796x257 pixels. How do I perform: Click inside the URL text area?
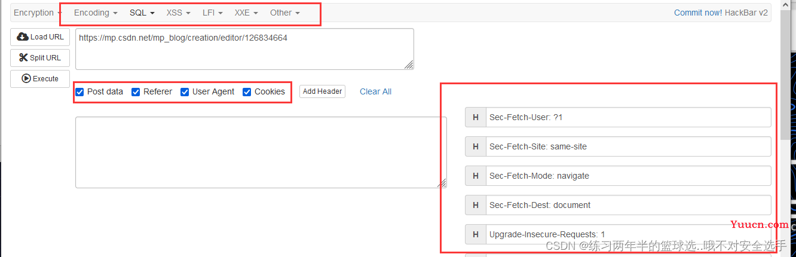244,49
